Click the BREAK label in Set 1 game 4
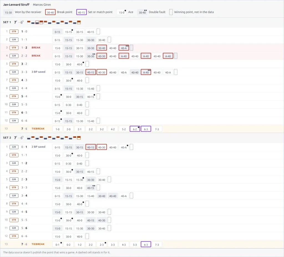This screenshot has height=257, width=284. coord(36,56)
